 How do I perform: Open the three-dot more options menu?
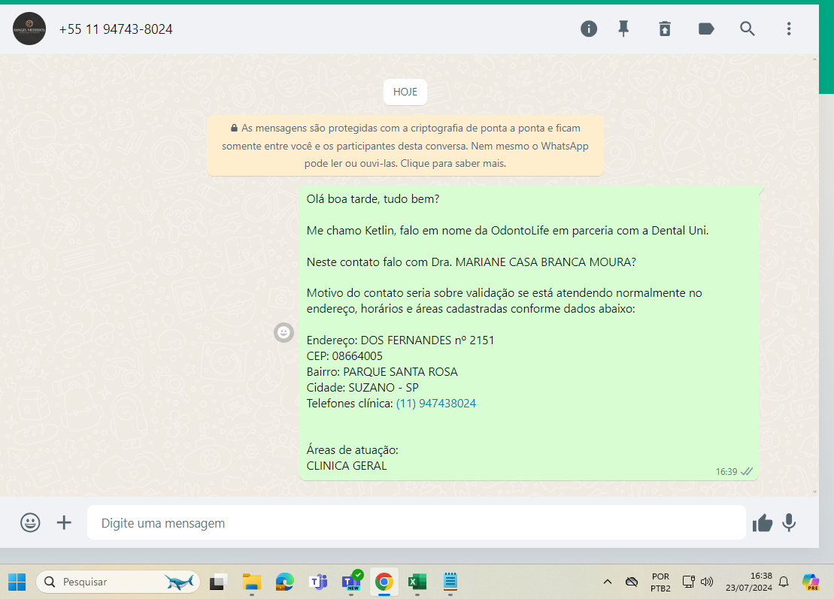pos(789,29)
